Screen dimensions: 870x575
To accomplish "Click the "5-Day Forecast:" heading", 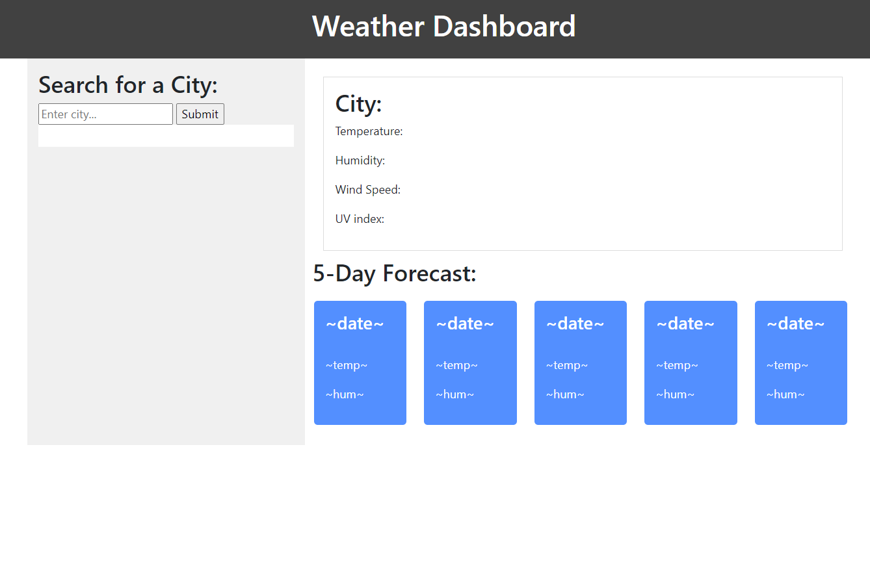I will (x=395, y=274).
